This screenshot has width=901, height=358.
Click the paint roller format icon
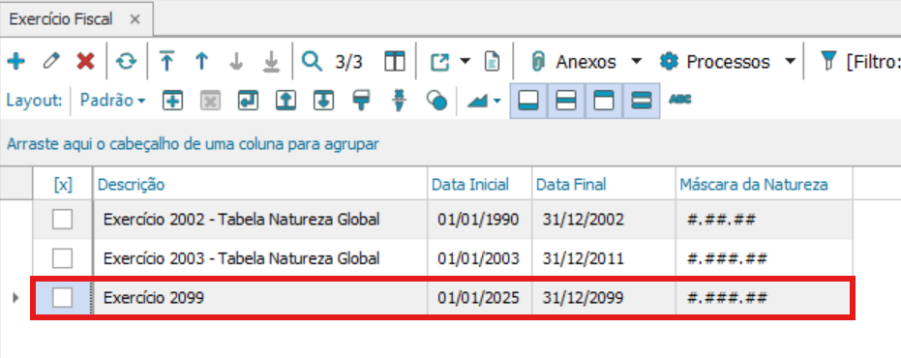coord(361,101)
